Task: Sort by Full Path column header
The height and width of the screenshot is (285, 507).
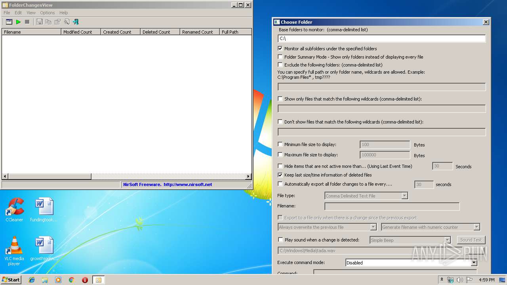Action: (236, 32)
